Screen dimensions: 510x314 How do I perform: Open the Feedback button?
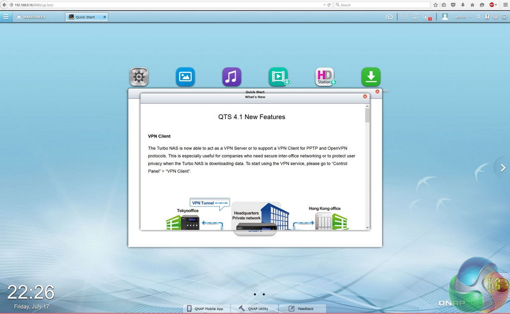click(302, 309)
